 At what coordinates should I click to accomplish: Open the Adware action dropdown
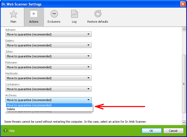(49, 34)
